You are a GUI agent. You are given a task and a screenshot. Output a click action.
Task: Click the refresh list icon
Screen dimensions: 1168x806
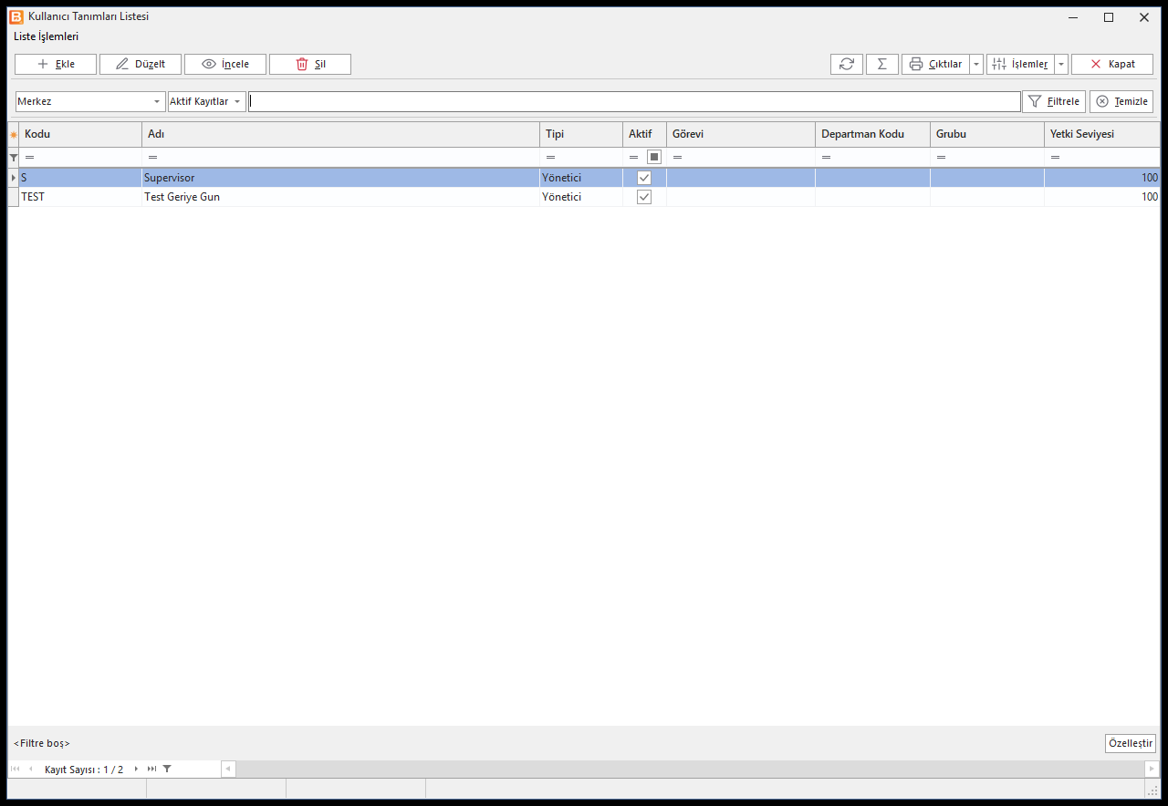point(847,64)
